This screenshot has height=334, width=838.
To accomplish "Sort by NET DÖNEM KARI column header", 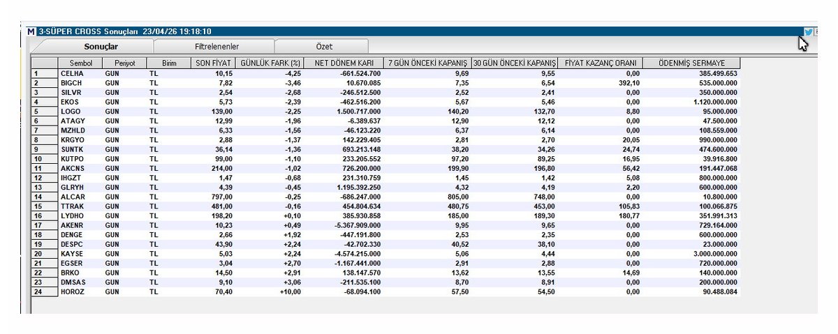I will click(344, 63).
